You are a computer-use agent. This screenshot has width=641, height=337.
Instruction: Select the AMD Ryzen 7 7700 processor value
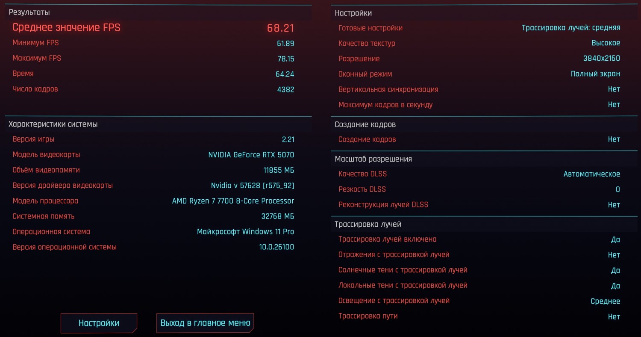coord(233,201)
